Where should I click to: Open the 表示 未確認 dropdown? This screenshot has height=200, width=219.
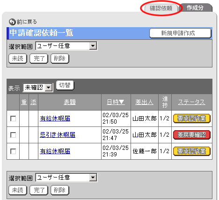point(38,88)
